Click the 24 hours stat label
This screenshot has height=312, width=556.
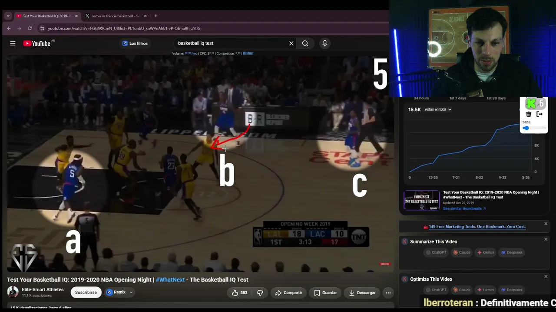[x=421, y=98]
